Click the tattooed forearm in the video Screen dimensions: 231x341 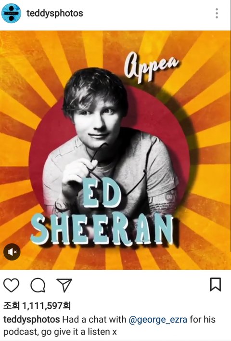[164, 202]
